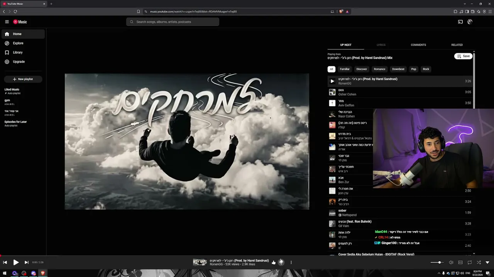Viewport: 494px width, 277px height.
Task: Select the queue song 'sober' by Nettspend
Action: point(400,213)
